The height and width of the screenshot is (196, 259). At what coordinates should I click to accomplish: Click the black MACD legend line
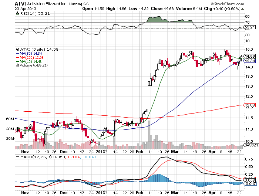(x=17, y=157)
